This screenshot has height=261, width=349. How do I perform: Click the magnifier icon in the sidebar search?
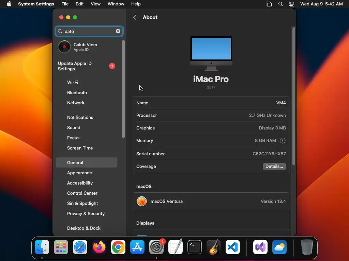tap(60, 31)
